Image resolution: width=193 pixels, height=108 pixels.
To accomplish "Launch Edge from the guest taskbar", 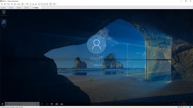I will pos(47,104).
